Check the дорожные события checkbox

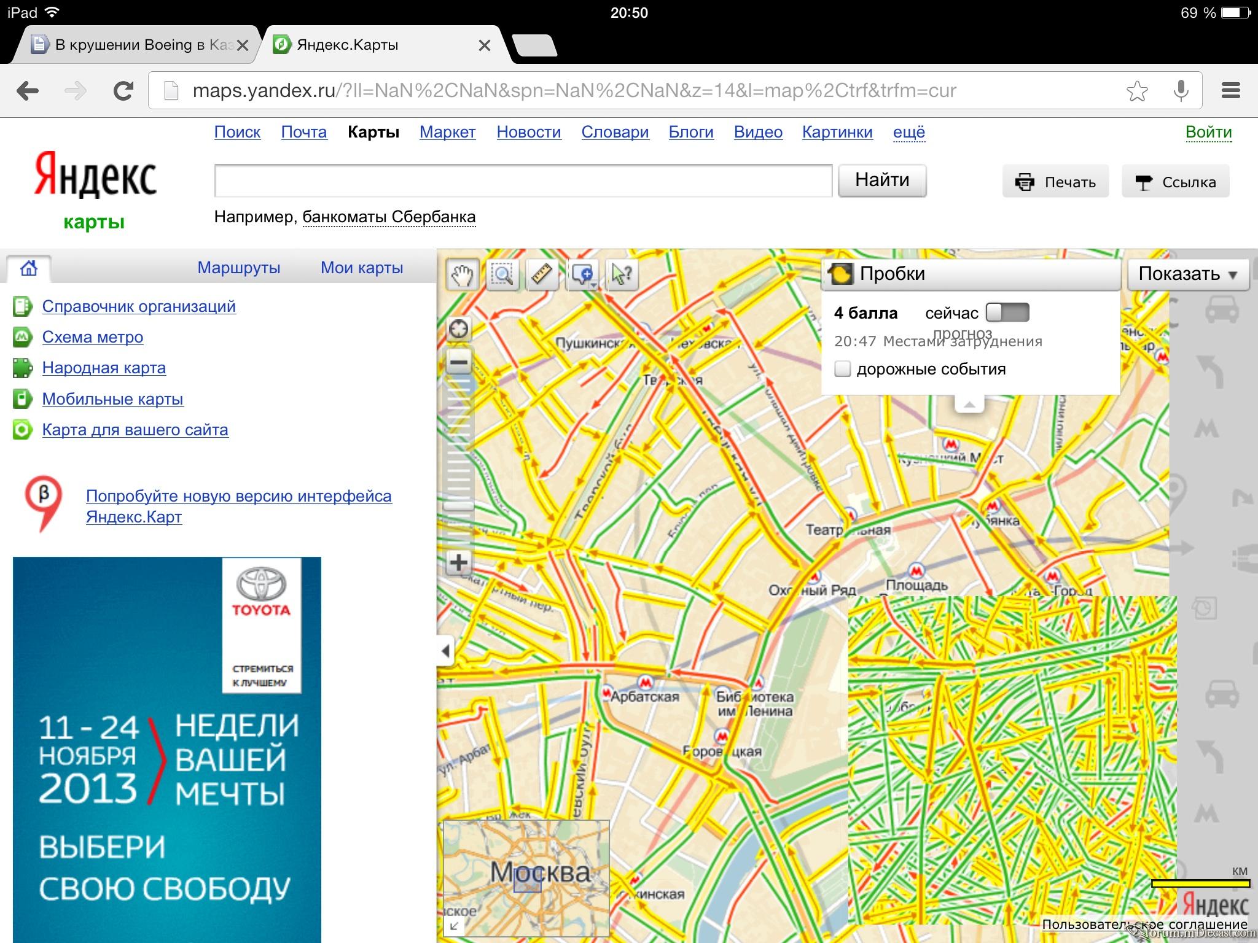843,369
